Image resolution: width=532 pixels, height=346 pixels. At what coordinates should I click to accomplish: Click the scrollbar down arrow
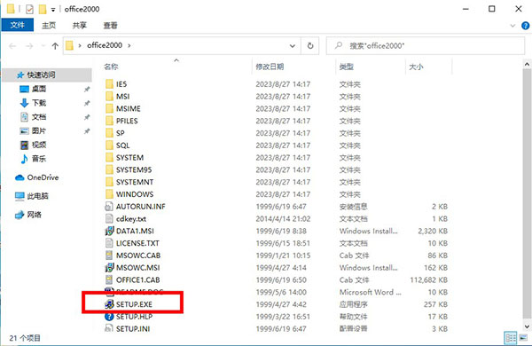point(527,326)
